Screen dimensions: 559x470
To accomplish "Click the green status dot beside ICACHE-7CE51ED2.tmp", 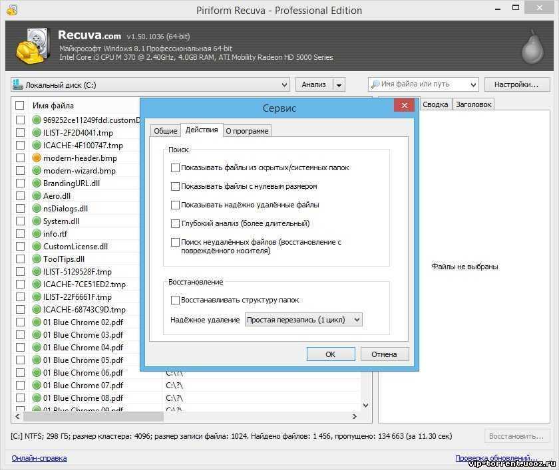I will pyautogui.click(x=37, y=284).
